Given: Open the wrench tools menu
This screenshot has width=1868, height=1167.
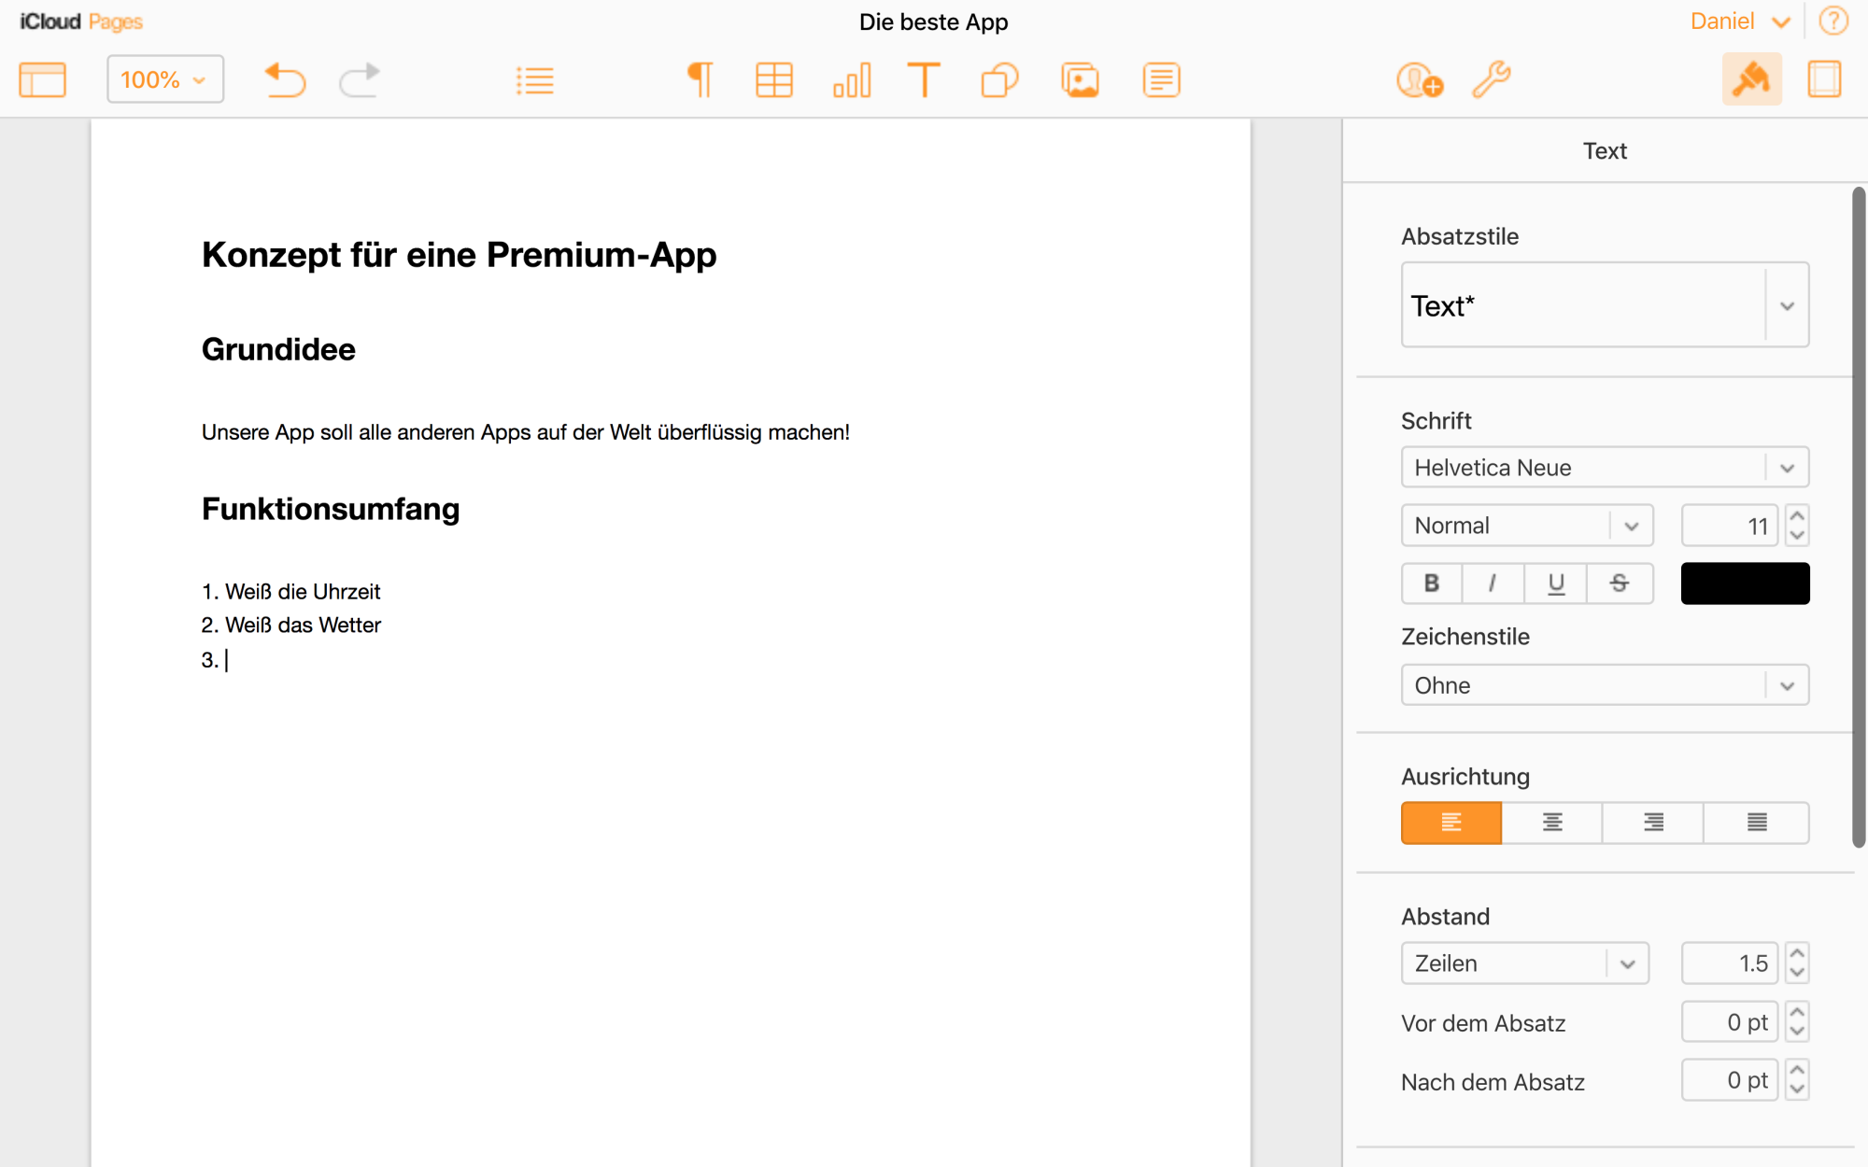Looking at the screenshot, I should coord(1492,80).
